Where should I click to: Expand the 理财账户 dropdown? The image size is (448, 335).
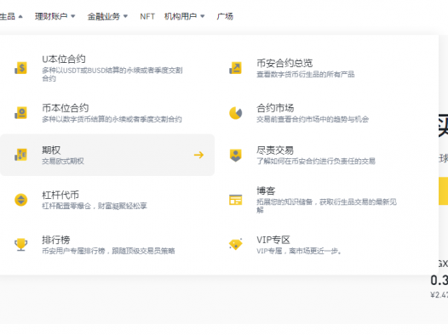pos(55,16)
